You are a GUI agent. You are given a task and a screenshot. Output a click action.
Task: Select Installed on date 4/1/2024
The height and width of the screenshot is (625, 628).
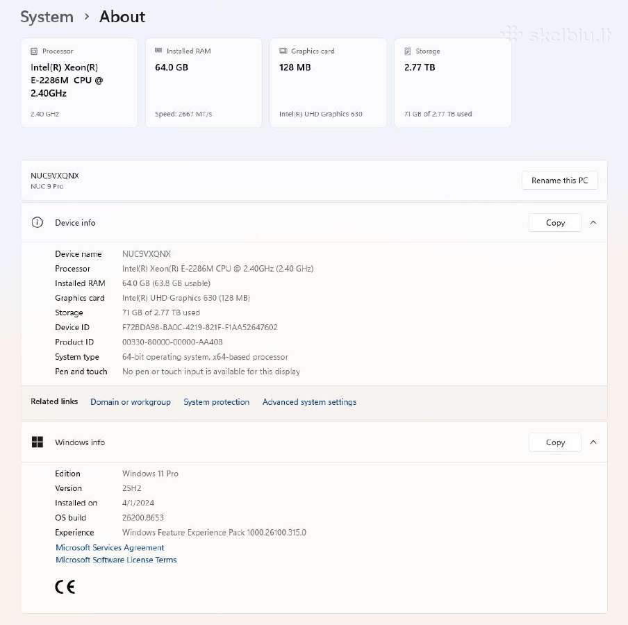[x=138, y=503]
